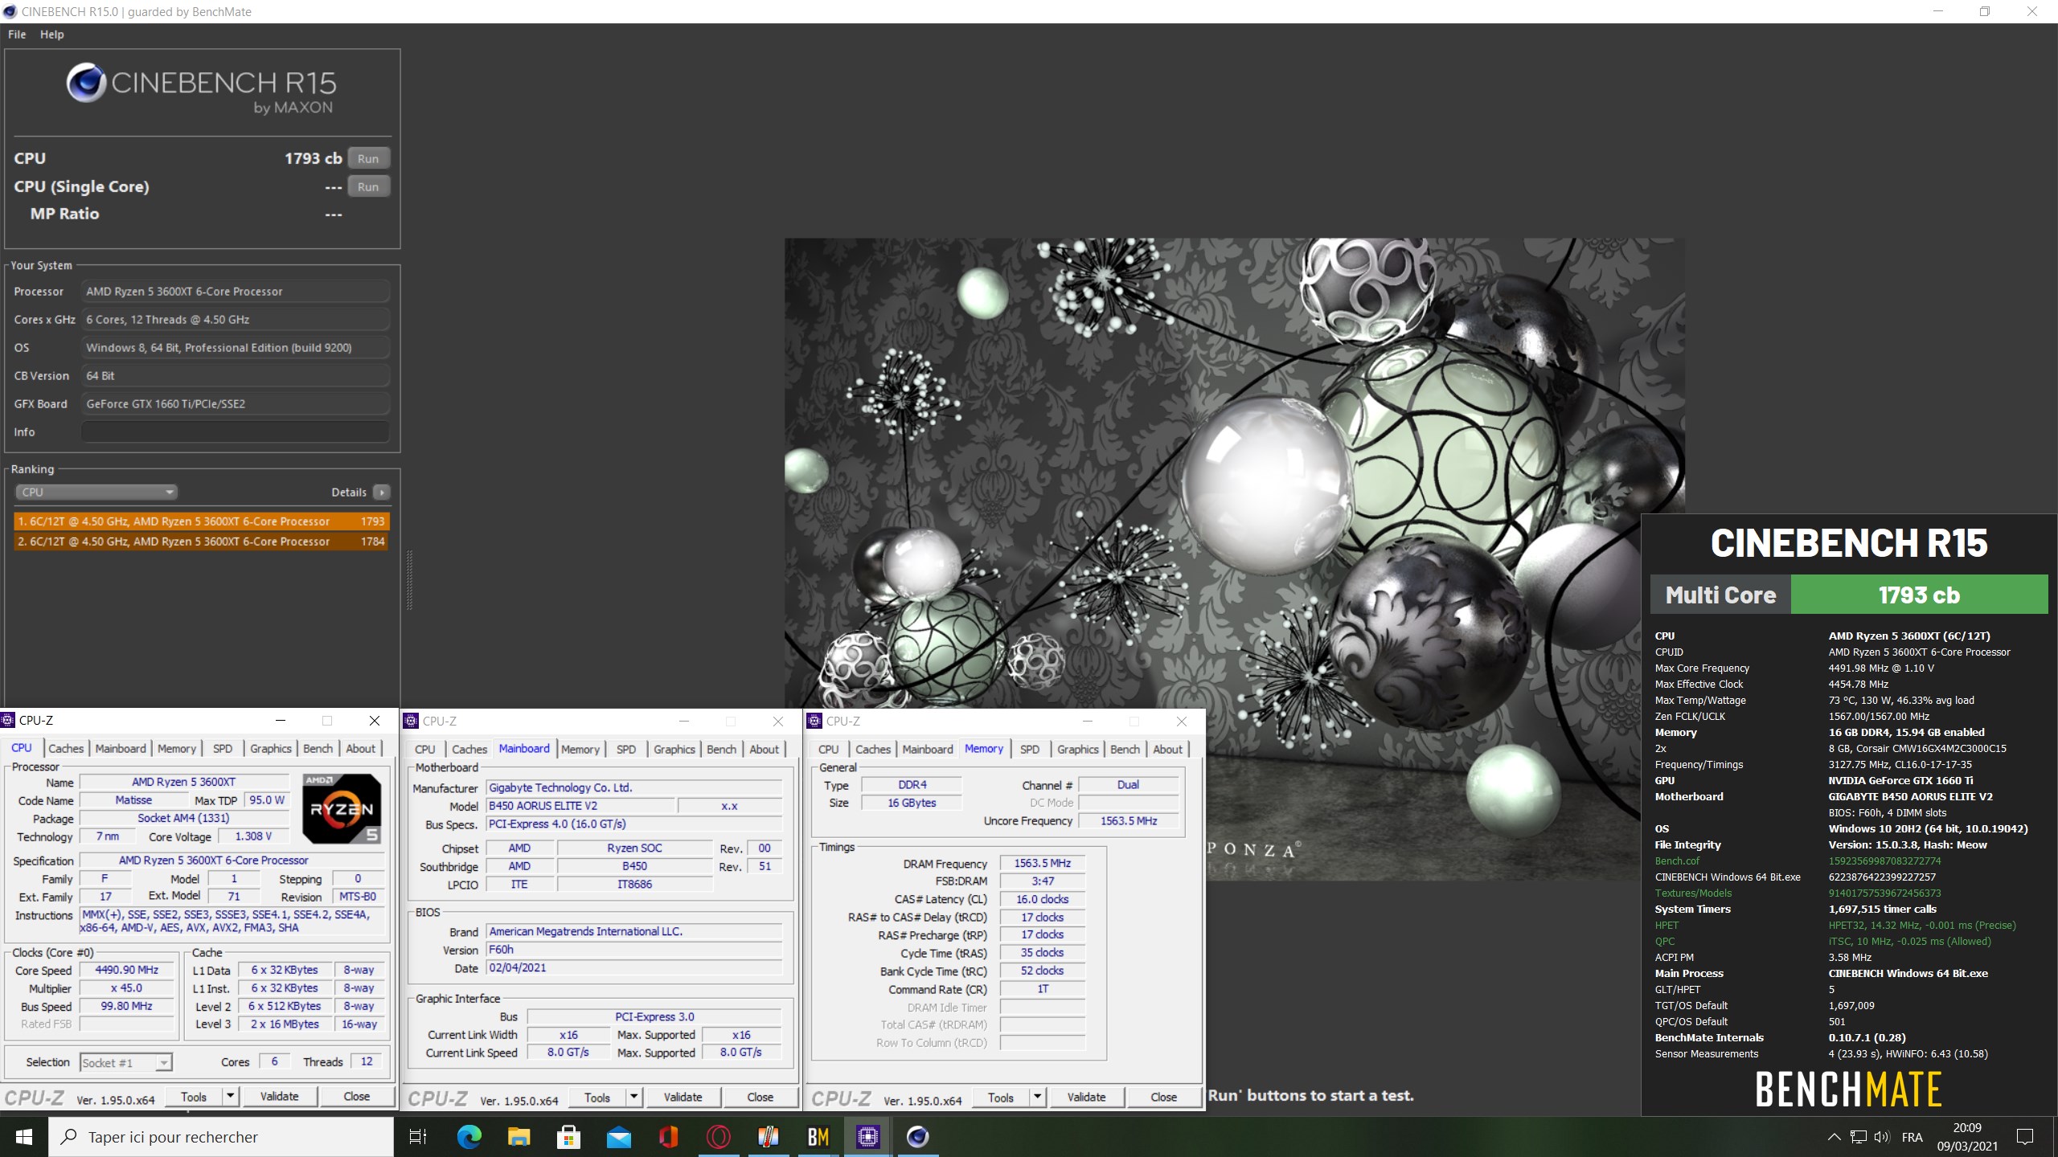The width and height of the screenshot is (2058, 1157).
Task: Show hidden system tray icons
Action: tap(1834, 1137)
